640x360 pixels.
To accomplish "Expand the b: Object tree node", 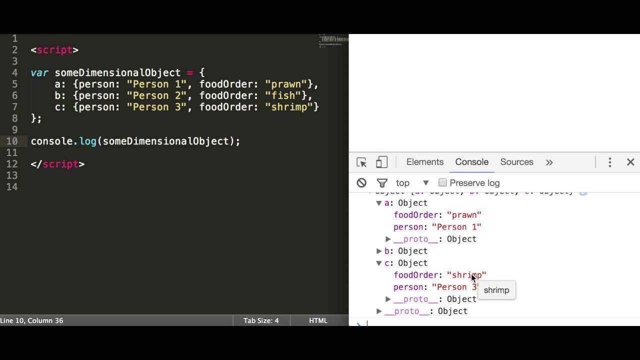I will point(379,251).
